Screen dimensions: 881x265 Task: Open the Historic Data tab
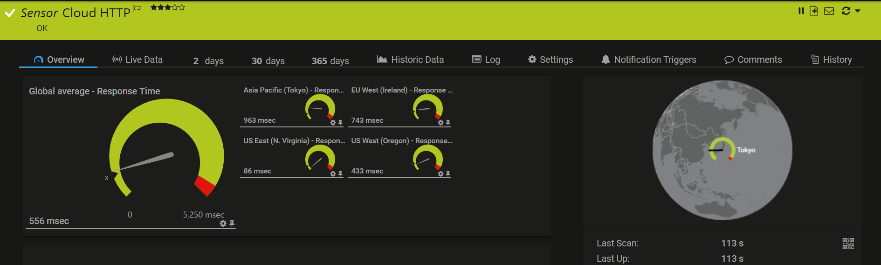(x=410, y=60)
